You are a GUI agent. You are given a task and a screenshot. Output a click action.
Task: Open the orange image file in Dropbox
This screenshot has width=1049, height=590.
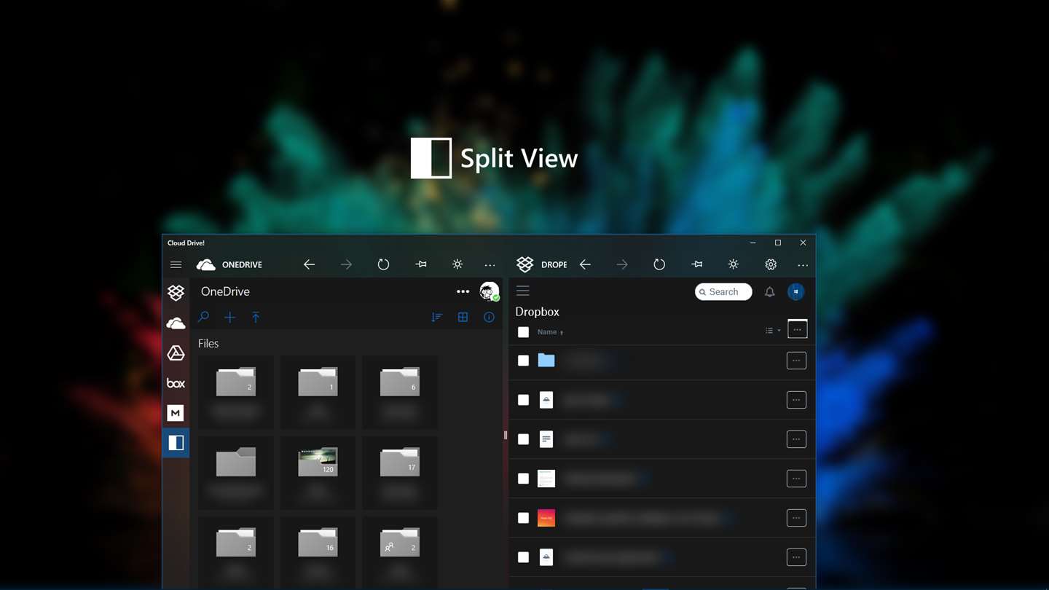(546, 518)
